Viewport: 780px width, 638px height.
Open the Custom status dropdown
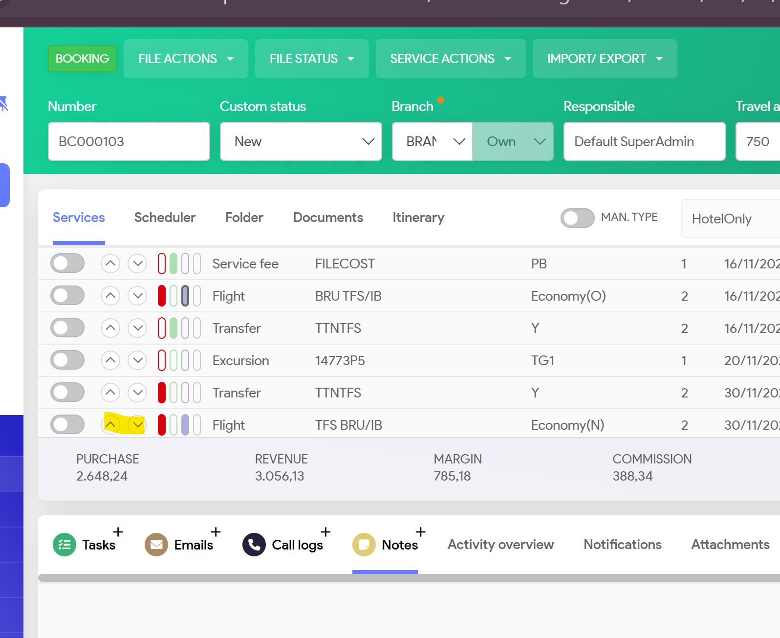301,142
